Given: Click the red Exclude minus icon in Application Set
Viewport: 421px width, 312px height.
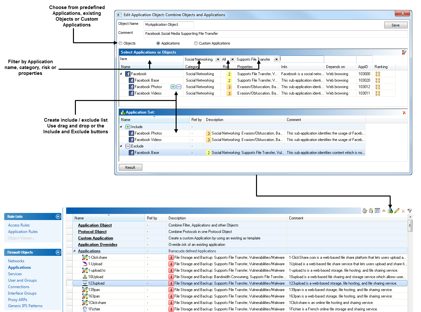Looking at the screenshot, I should click(128, 146).
